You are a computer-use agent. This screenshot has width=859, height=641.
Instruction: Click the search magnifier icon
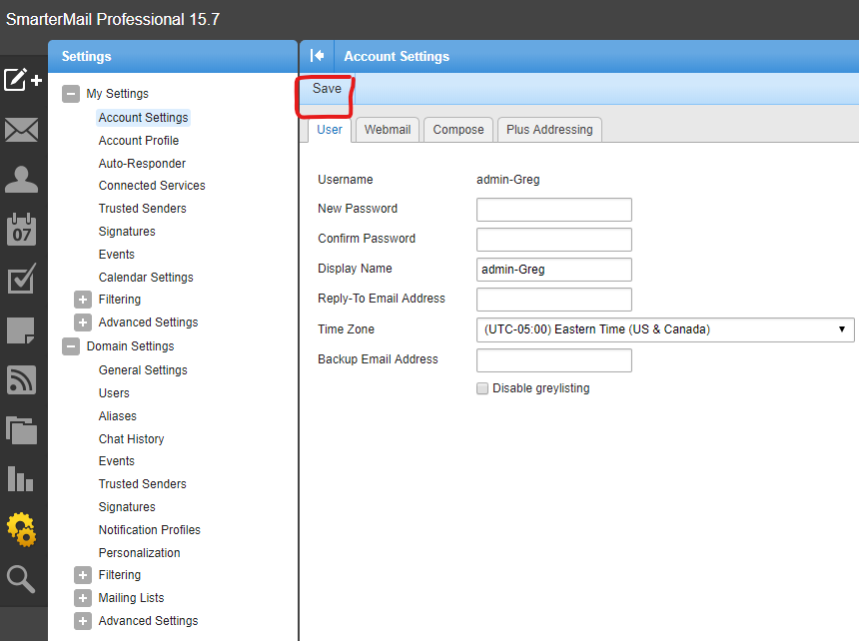tap(22, 579)
